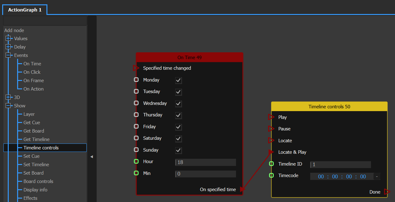The height and width of the screenshot is (202, 395).
Task: Click the Specified time changed trigger port
Action: (136, 68)
